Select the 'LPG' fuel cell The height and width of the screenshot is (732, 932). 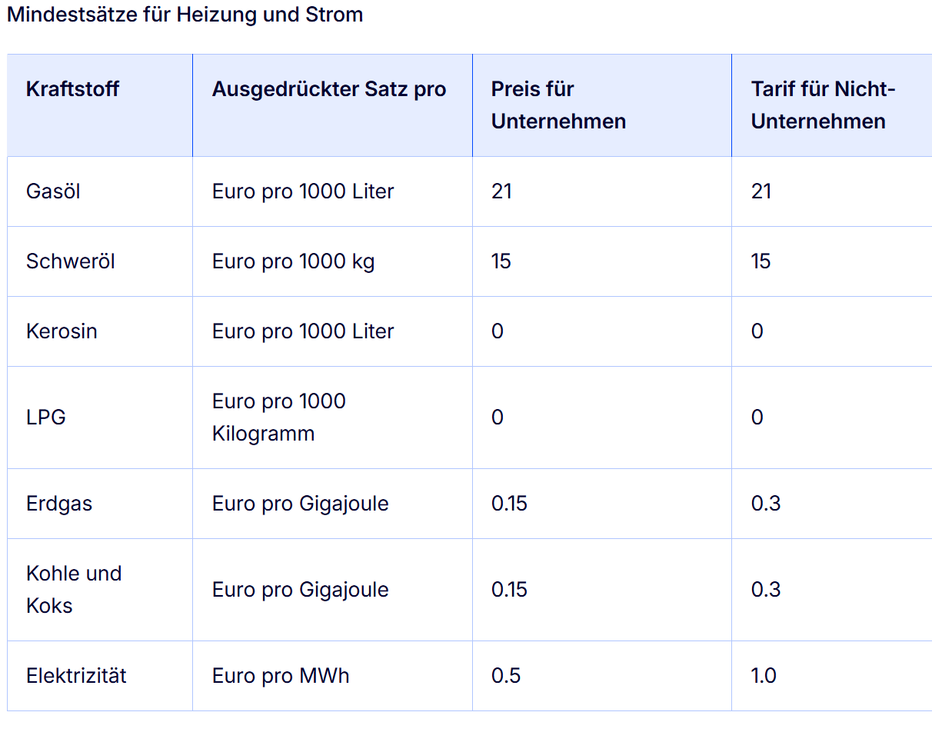pos(46,418)
